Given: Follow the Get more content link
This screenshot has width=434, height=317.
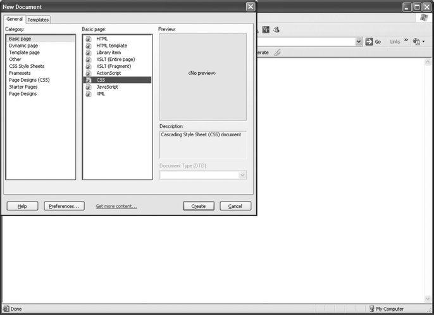Looking at the screenshot, I should coord(116,206).
